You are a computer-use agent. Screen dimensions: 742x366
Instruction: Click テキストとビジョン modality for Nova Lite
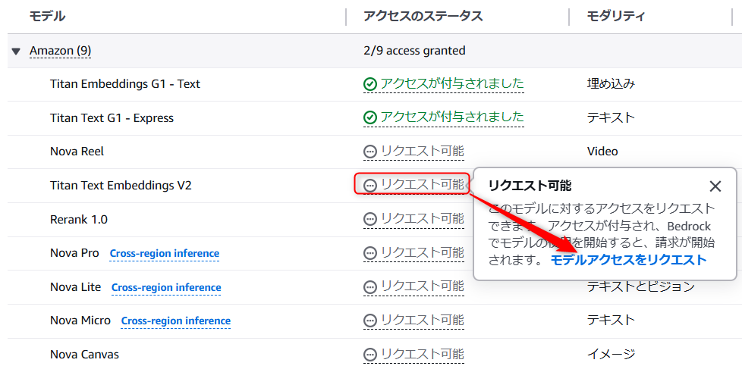coord(641,286)
